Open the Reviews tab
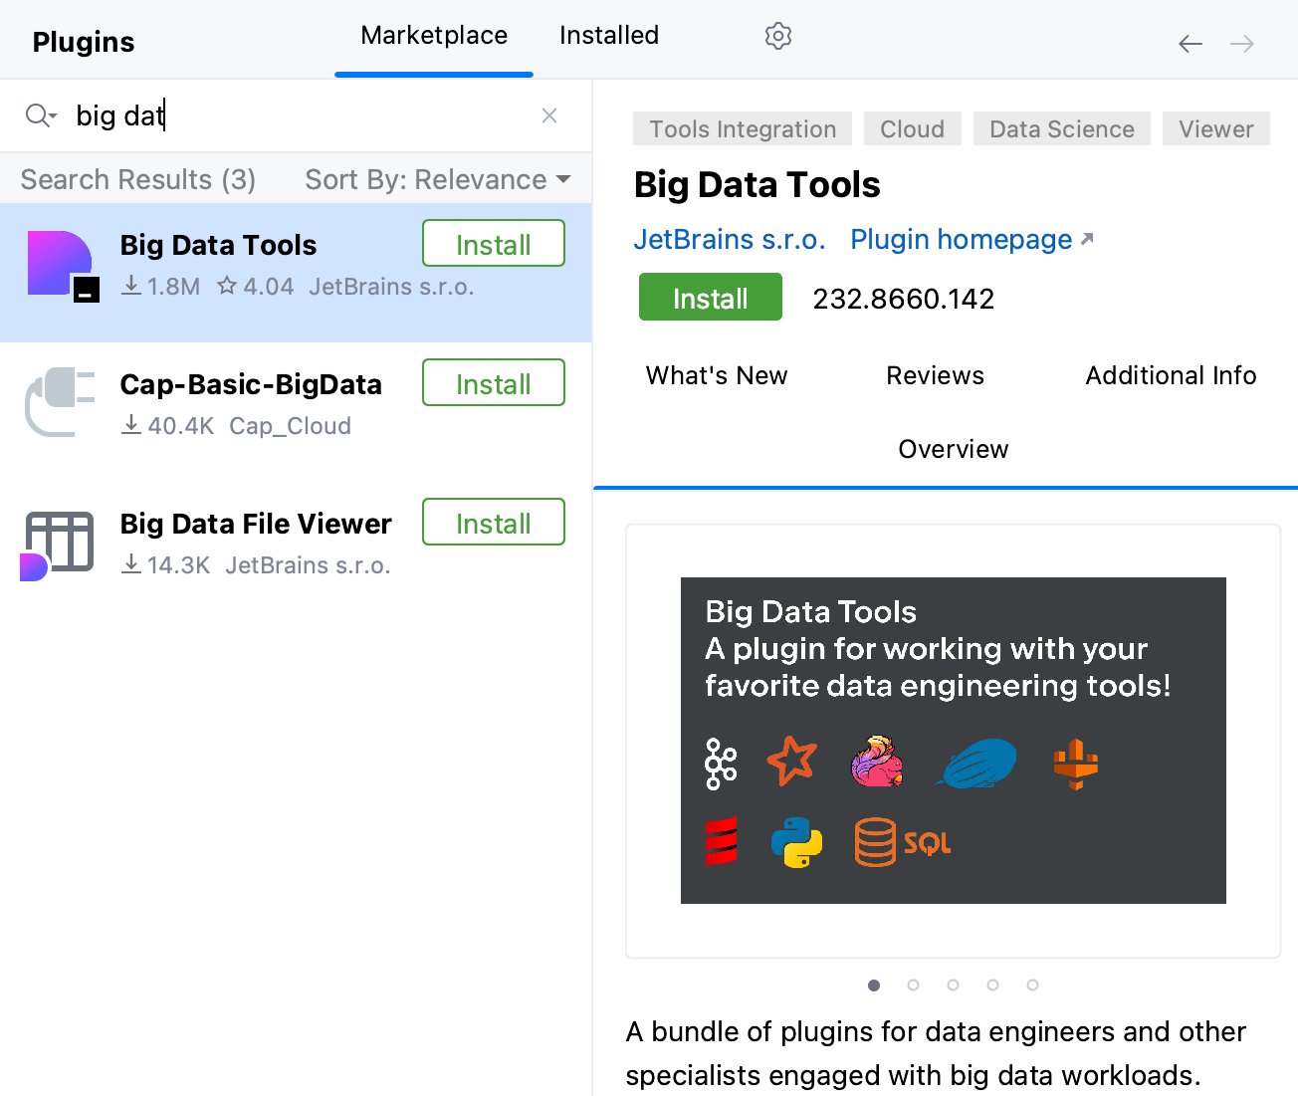 [934, 375]
